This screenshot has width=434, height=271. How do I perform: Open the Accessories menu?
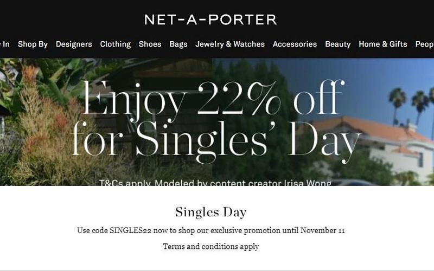[x=295, y=44]
